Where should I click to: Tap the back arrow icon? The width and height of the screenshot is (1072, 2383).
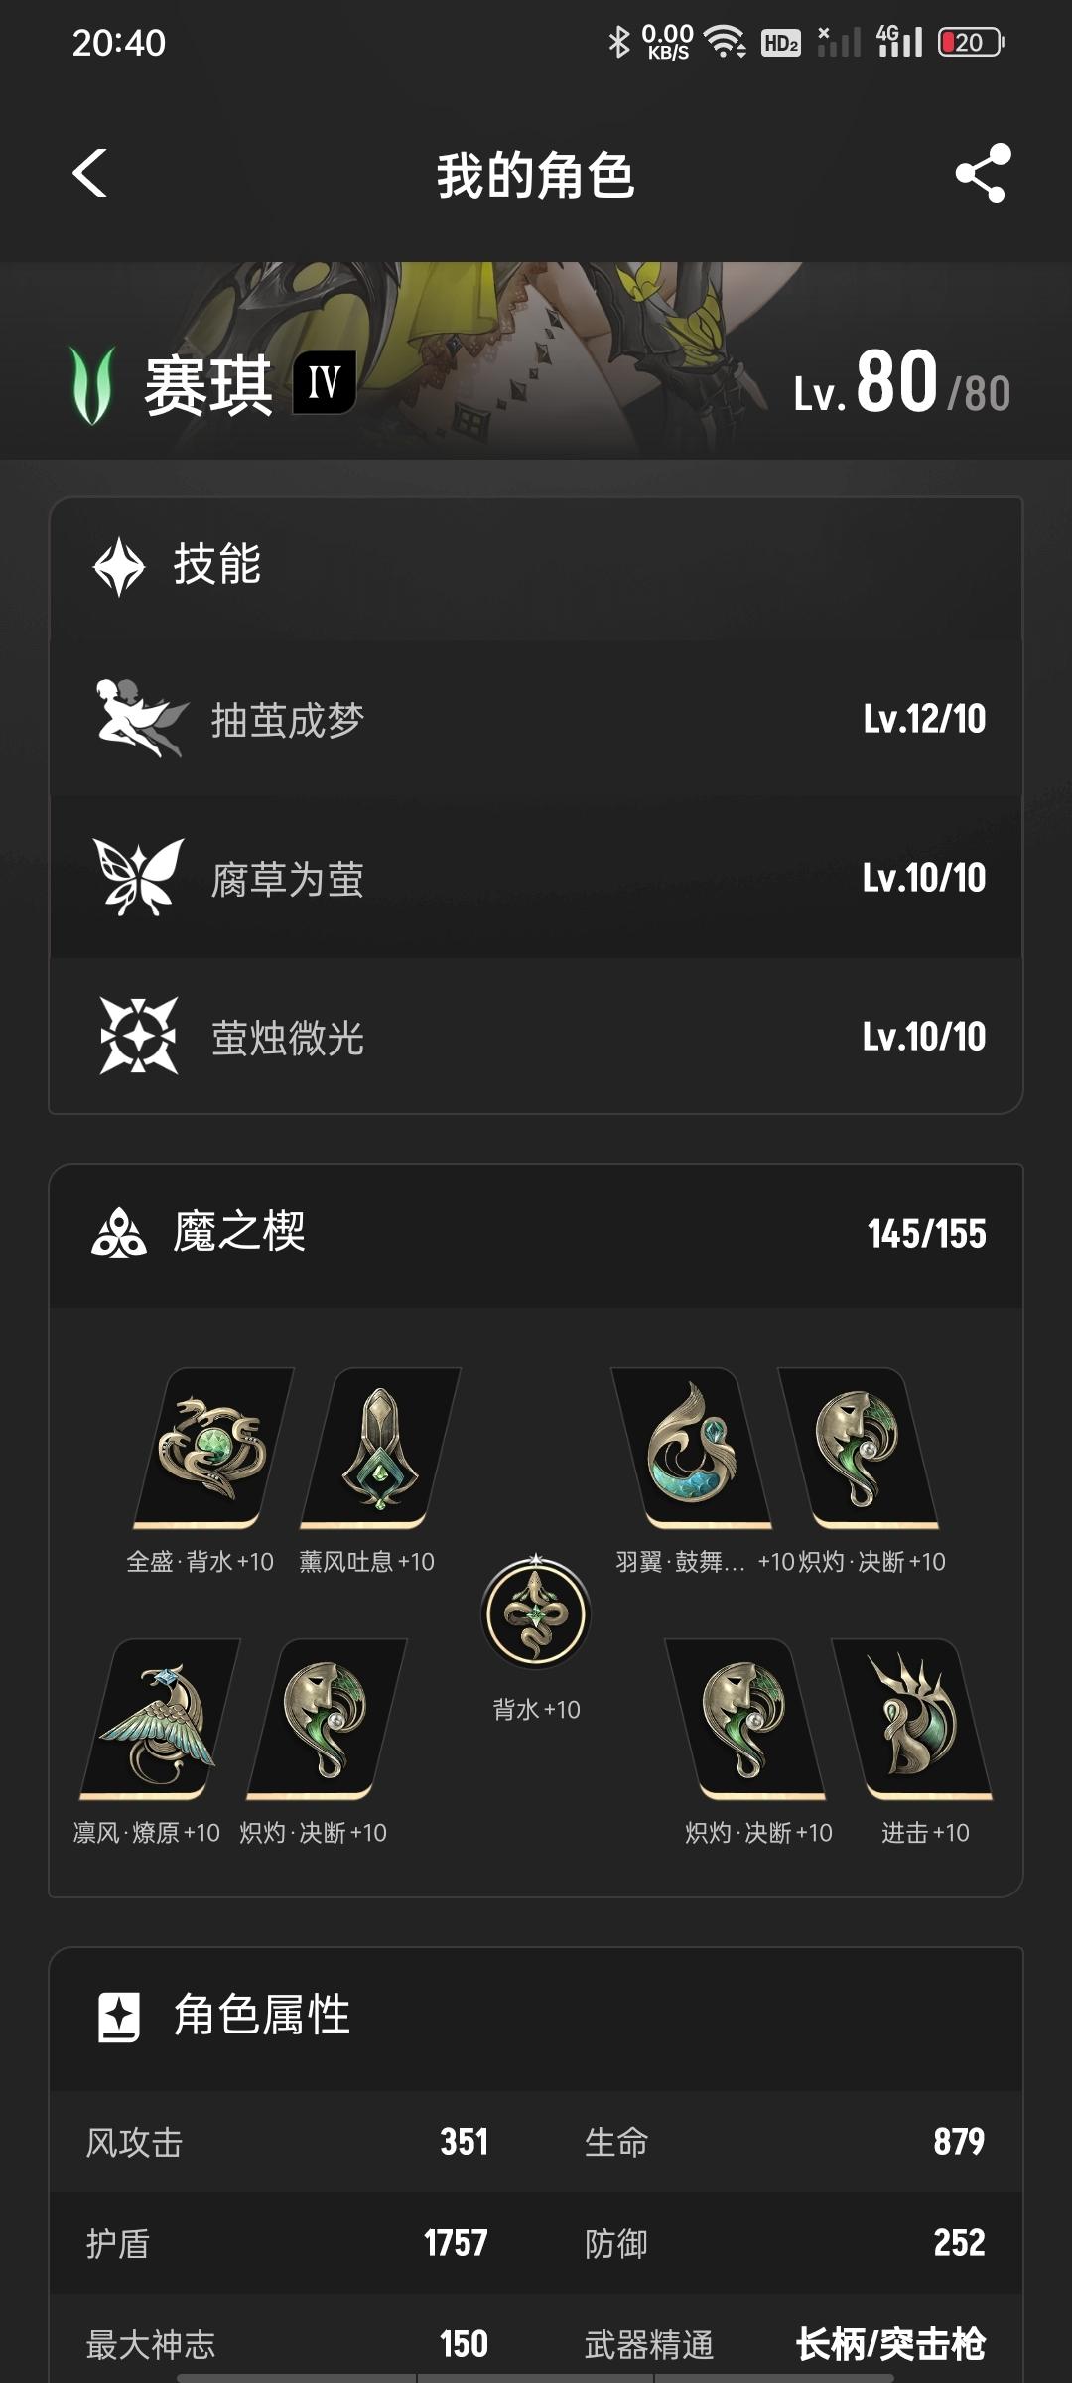(x=90, y=174)
